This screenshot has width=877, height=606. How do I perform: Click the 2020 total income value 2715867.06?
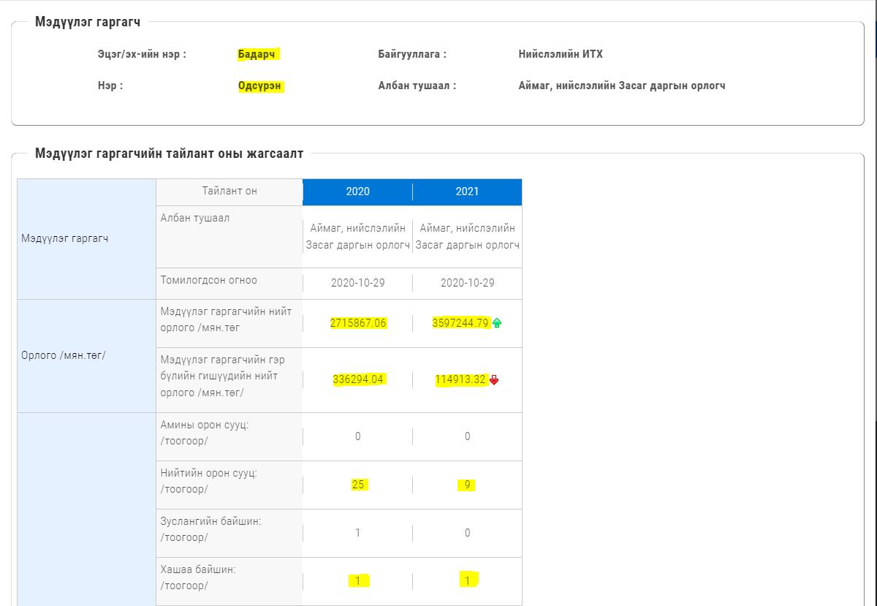(358, 323)
